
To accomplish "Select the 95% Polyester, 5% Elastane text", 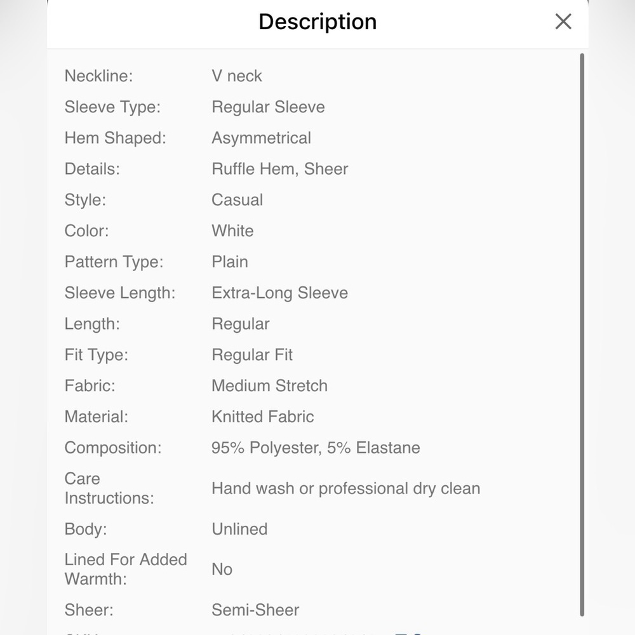I will pos(316,448).
